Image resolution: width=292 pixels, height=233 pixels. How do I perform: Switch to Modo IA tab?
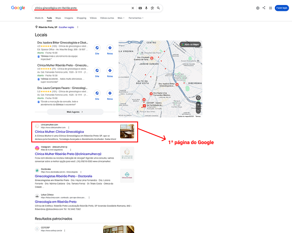tap(39, 18)
